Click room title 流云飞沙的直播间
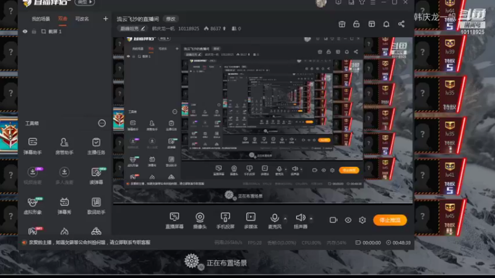This screenshot has width=495, height=278. tap(137, 19)
